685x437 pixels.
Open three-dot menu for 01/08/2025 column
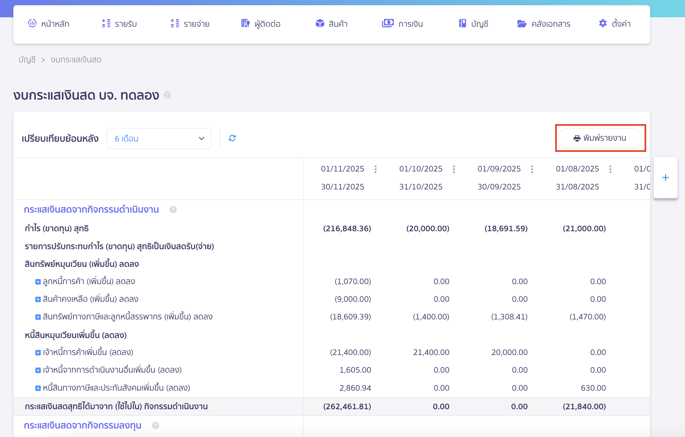pyautogui.click(x=611, y=169)
